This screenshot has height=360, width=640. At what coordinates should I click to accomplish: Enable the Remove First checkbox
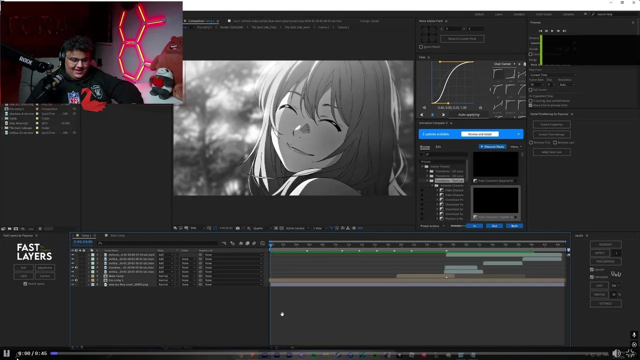[531, 142]
